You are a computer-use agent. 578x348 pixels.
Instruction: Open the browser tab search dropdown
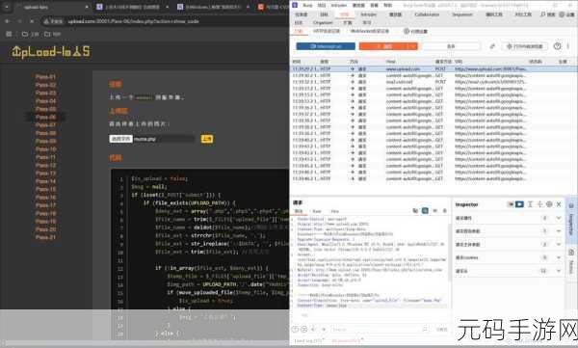pos(7,7)
